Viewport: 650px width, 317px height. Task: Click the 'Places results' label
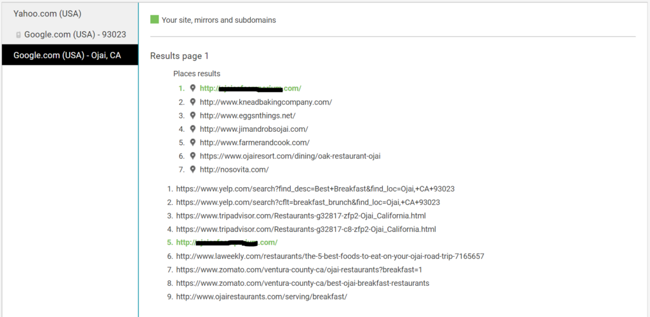click(197, 74)
